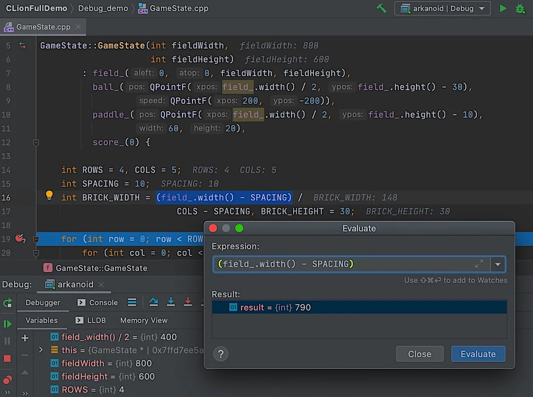Collapse the fold marker on line 20
The image size is (533, 397).
[x=36, y=253]
